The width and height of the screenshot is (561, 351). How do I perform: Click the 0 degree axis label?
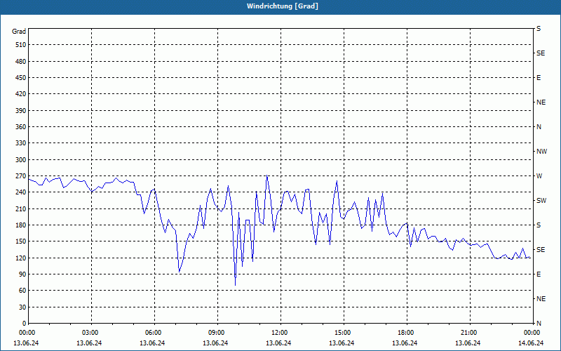click(x=25, y=324)
